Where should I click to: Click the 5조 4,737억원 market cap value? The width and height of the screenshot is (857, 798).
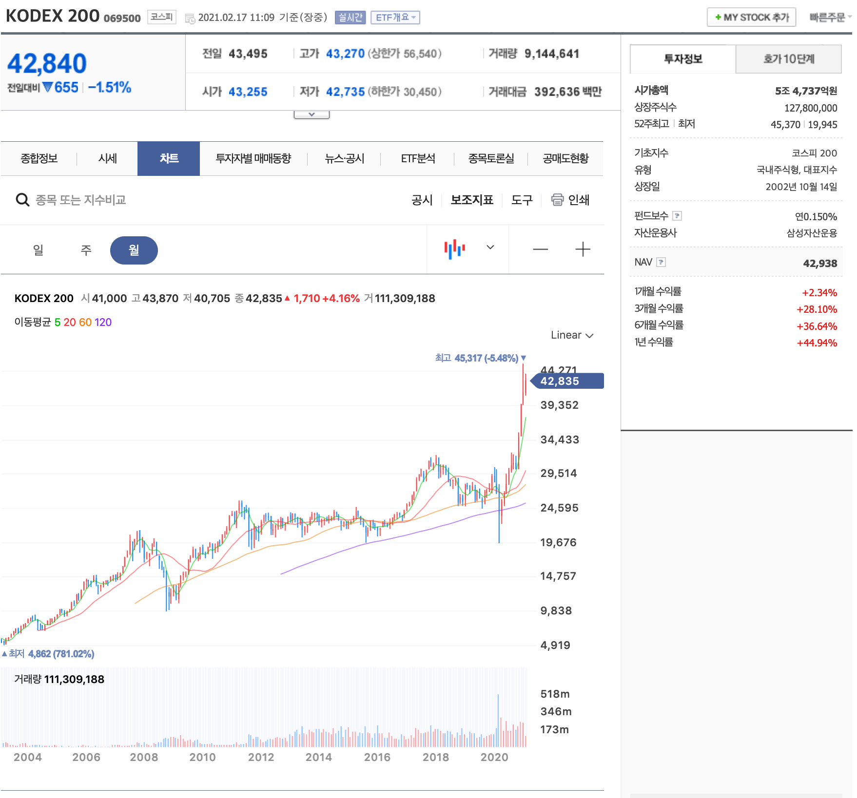(806, 91)
